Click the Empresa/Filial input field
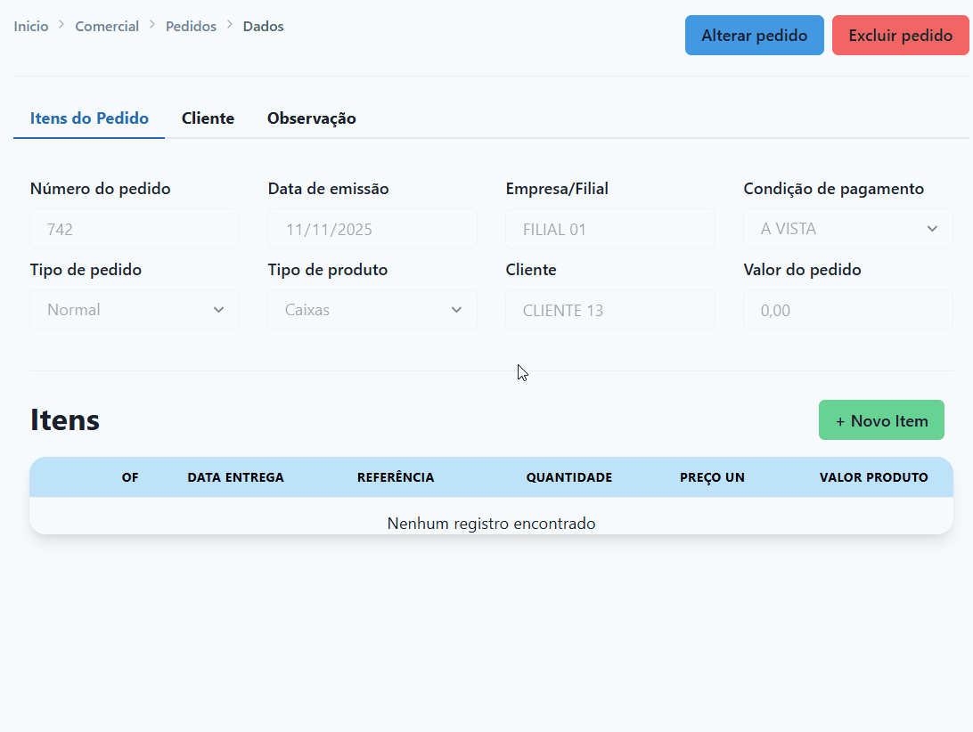This screenshot has width=973, height=732. (x=609, y=229)
